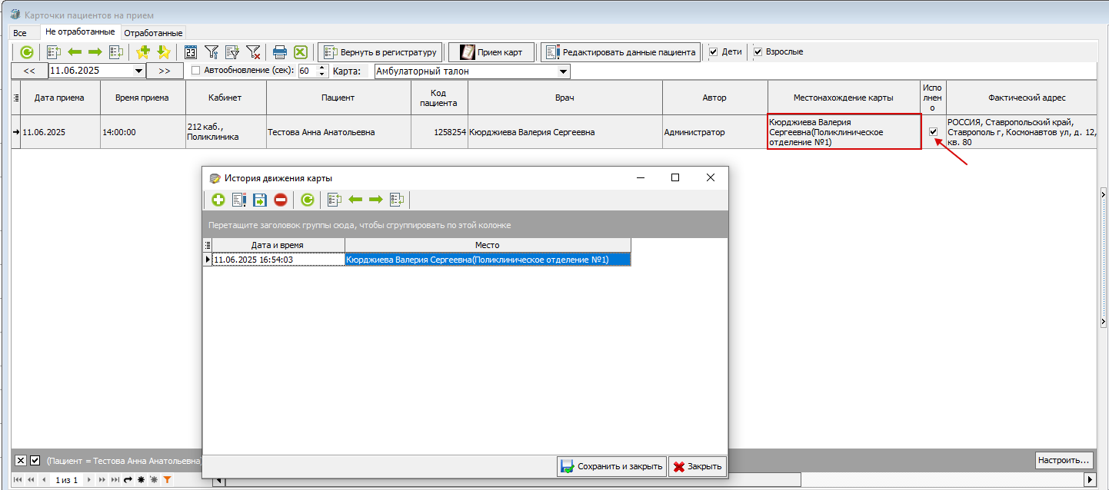Uncheck the Взрослые checkbox
This screenshot has height=490, width=1109.
758,52
